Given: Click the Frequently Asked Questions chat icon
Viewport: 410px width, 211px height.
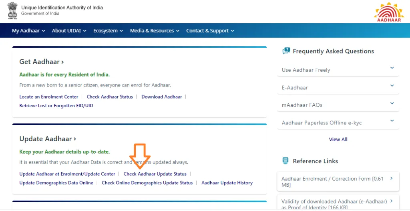Looking at the screenshot, I should click(x=286, y=51).
